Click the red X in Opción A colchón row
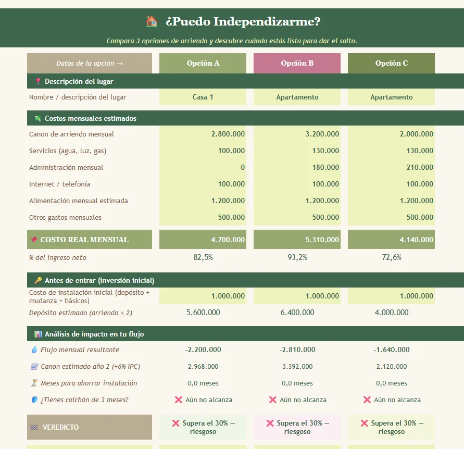 pos(179,400)
